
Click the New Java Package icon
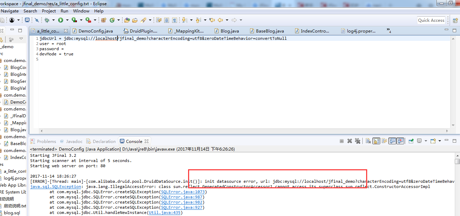coord(104,20)
